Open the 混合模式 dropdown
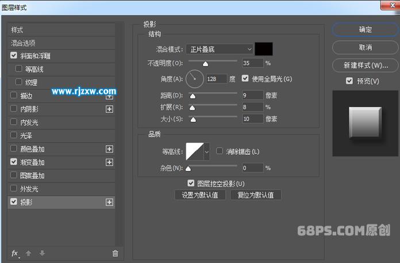This screenshot has height=263, width=400. point(220,49)
